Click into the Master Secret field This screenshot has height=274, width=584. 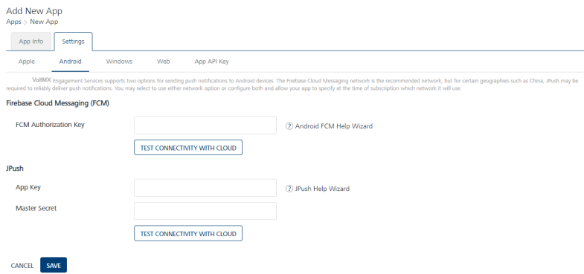tap(205, 211)
